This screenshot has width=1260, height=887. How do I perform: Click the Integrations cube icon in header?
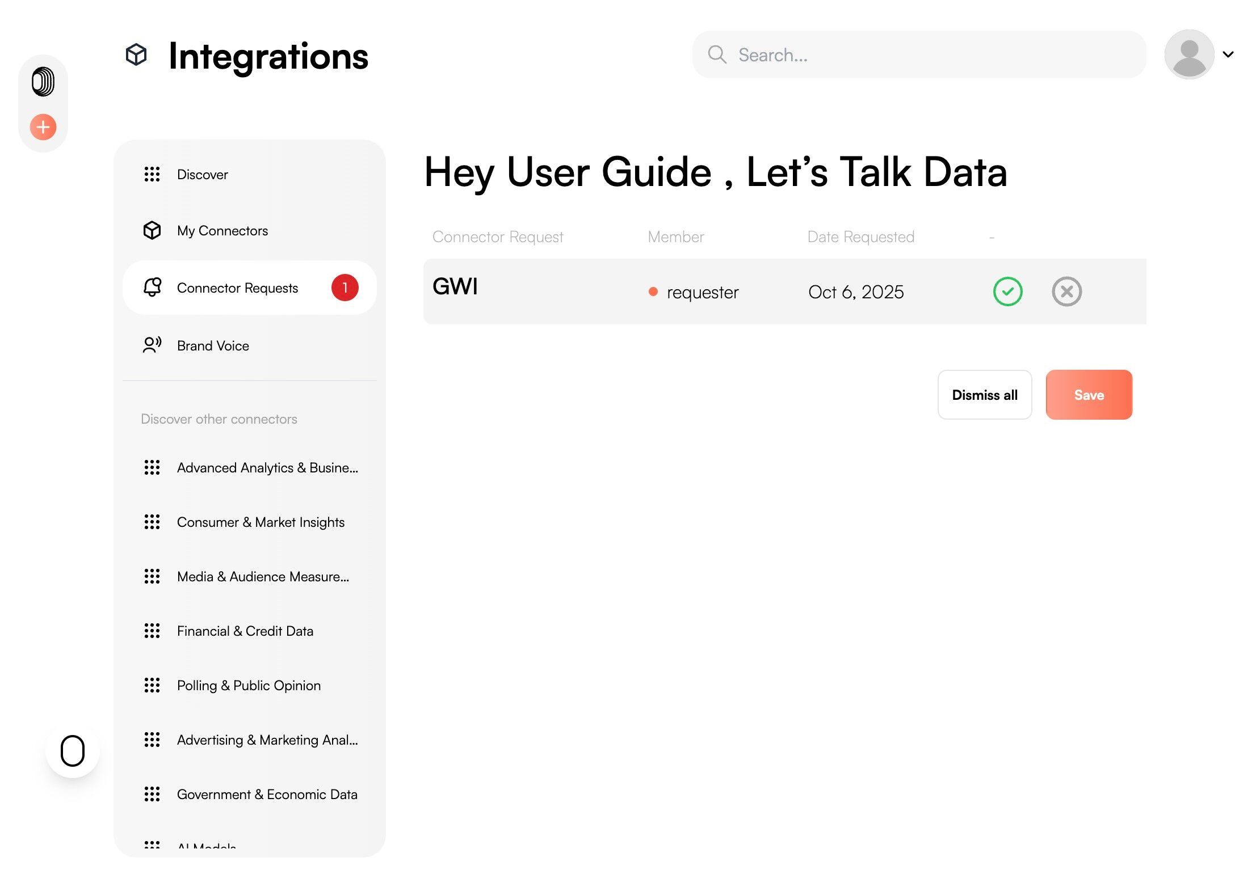(136, 55)
